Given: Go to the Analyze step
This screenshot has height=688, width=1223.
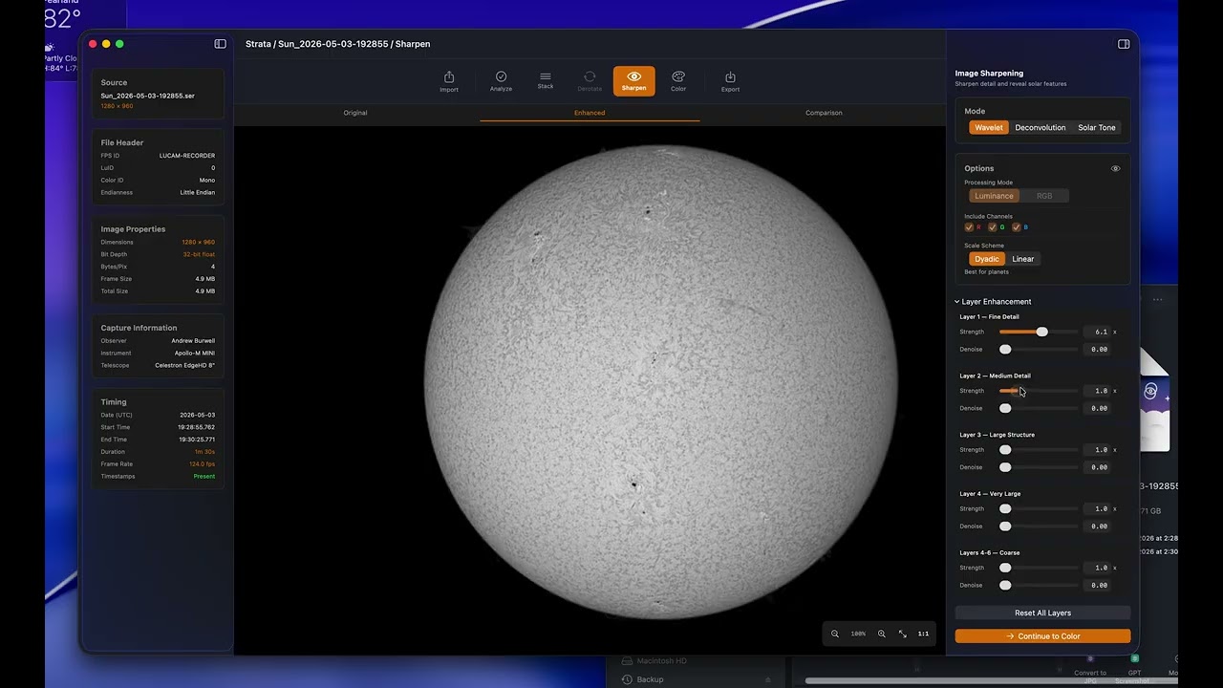Looking at the screenshot, I should click(501, 81).
